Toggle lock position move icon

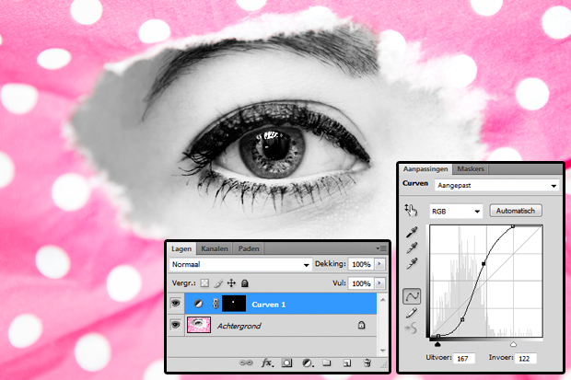pyautogui.click(x=231, y=283)
